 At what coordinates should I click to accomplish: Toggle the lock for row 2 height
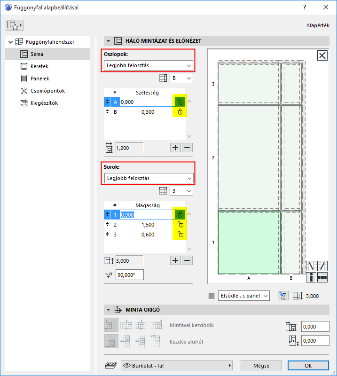point(180,225)
